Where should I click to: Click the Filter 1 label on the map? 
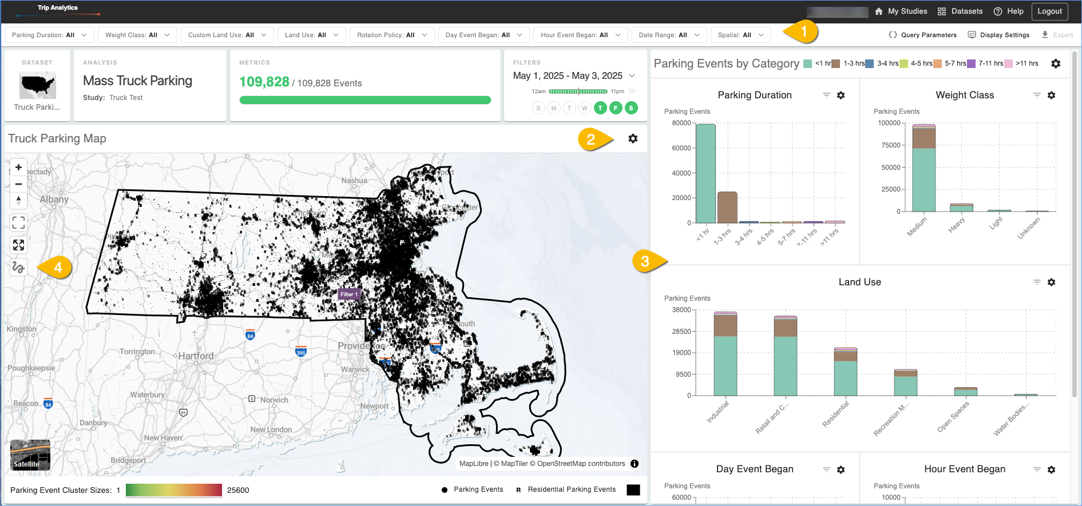(348, 294)
